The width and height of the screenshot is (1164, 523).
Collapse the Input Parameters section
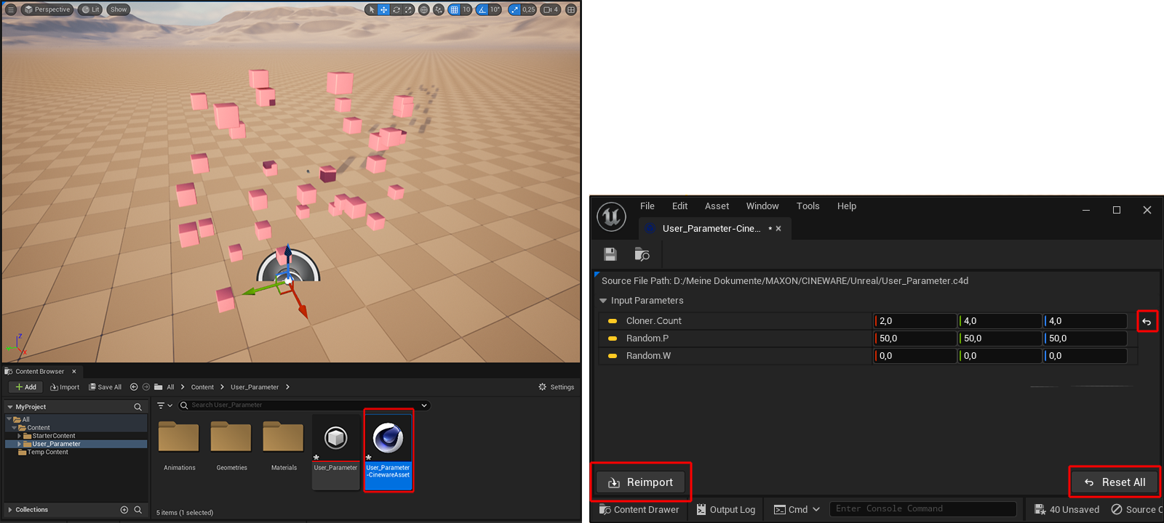[603, 301]
